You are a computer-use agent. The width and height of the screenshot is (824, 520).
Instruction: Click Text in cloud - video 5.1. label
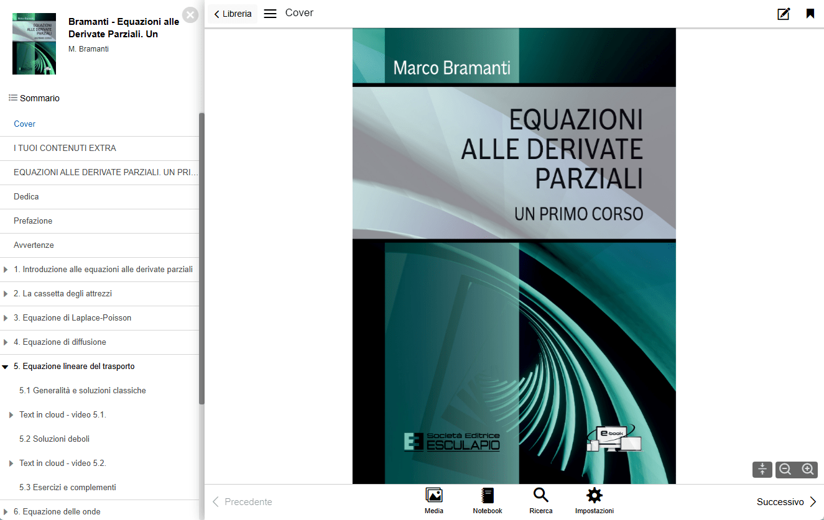click(63, 415)
